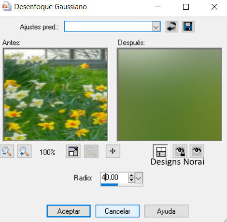Toggle the show/hide previews button
Image resolution: width=227 pixels, height=222 pixels.
(160, 151)
